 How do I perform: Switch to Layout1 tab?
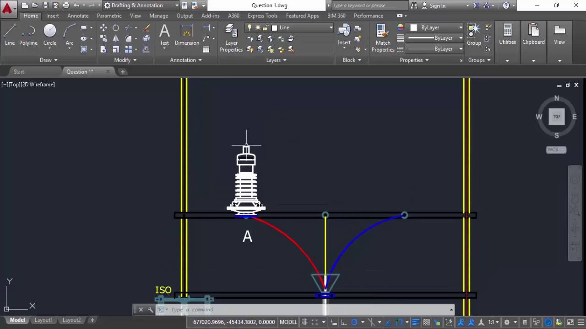(43, 320)
